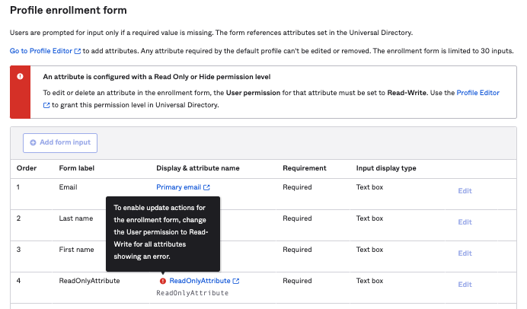Edit the ReadOnlyAttribute form input row
The image size is (527, 309).
click(x=465, y=285)
